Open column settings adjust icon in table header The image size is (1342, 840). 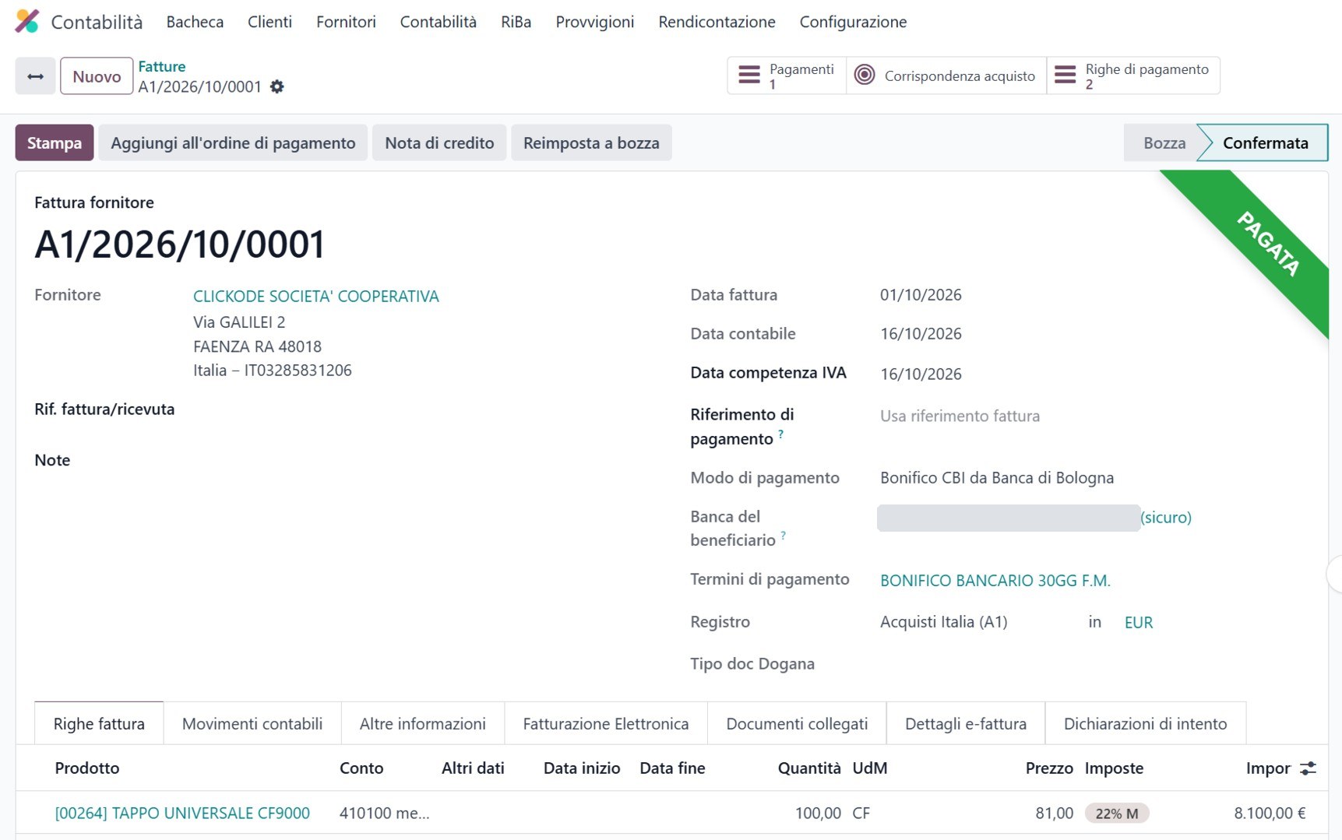coord(1308,768)
